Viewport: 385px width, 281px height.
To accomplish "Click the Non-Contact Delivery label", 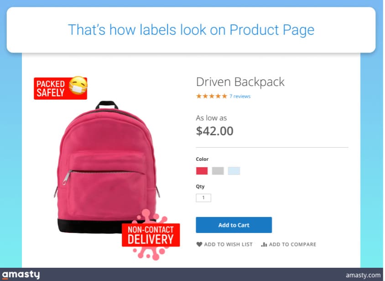I will 151,235.
